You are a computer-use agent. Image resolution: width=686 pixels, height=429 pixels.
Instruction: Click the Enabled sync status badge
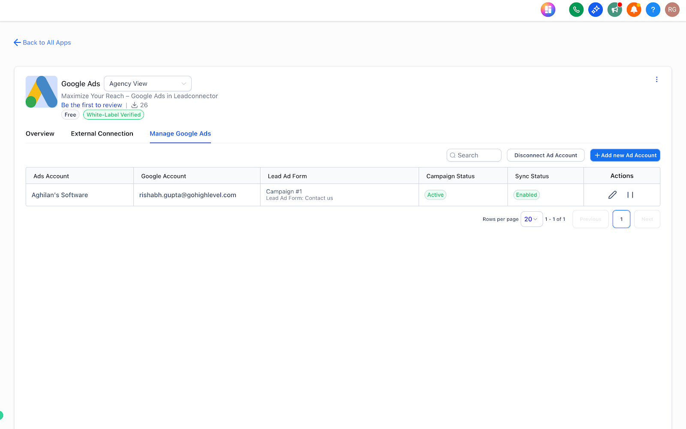[527, 195]
